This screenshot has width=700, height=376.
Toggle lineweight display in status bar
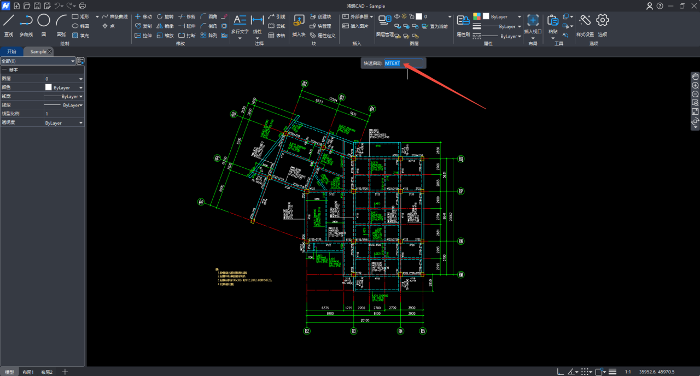click(613, 372)
